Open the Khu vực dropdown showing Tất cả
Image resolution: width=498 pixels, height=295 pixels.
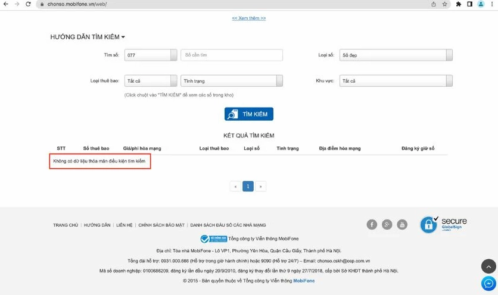[x=396, y=81]
